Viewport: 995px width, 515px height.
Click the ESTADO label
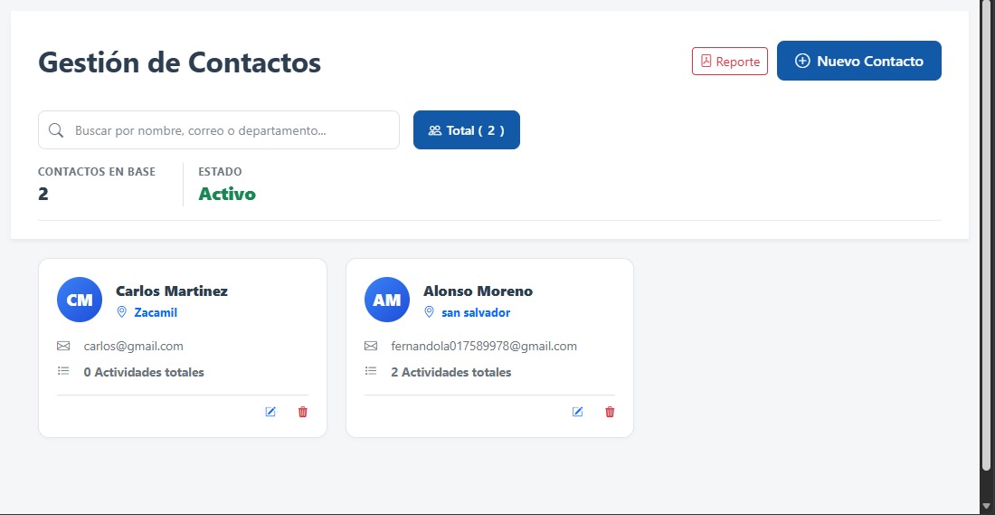coord(220,171)
